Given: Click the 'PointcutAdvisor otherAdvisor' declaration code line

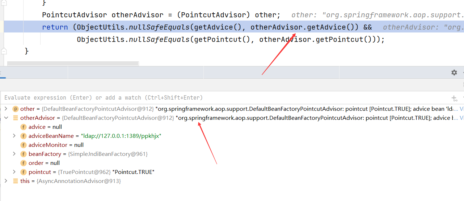Looking at the screenshot, I should 161,15.
